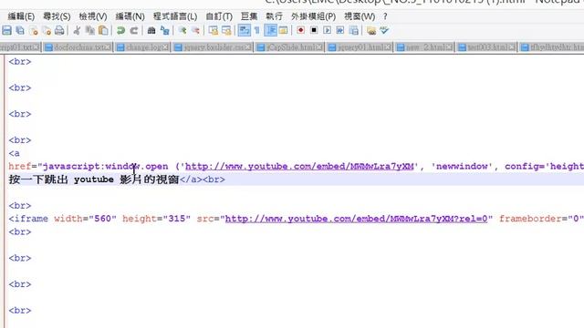Switch to the docforchina.txt tab
Image resolution: width=584 pixels, height=328 pixels.
(77, 47)
